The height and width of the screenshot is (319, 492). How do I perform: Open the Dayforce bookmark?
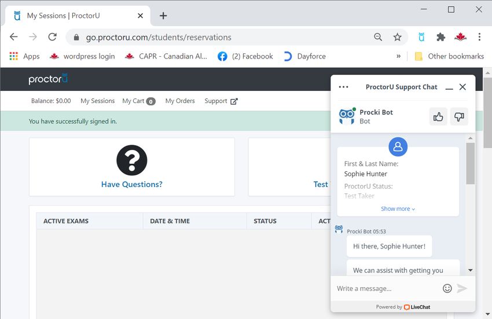304,56
